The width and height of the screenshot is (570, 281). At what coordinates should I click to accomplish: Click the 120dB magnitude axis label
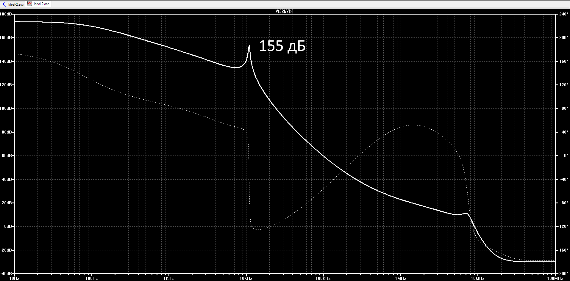coord(6,85)
